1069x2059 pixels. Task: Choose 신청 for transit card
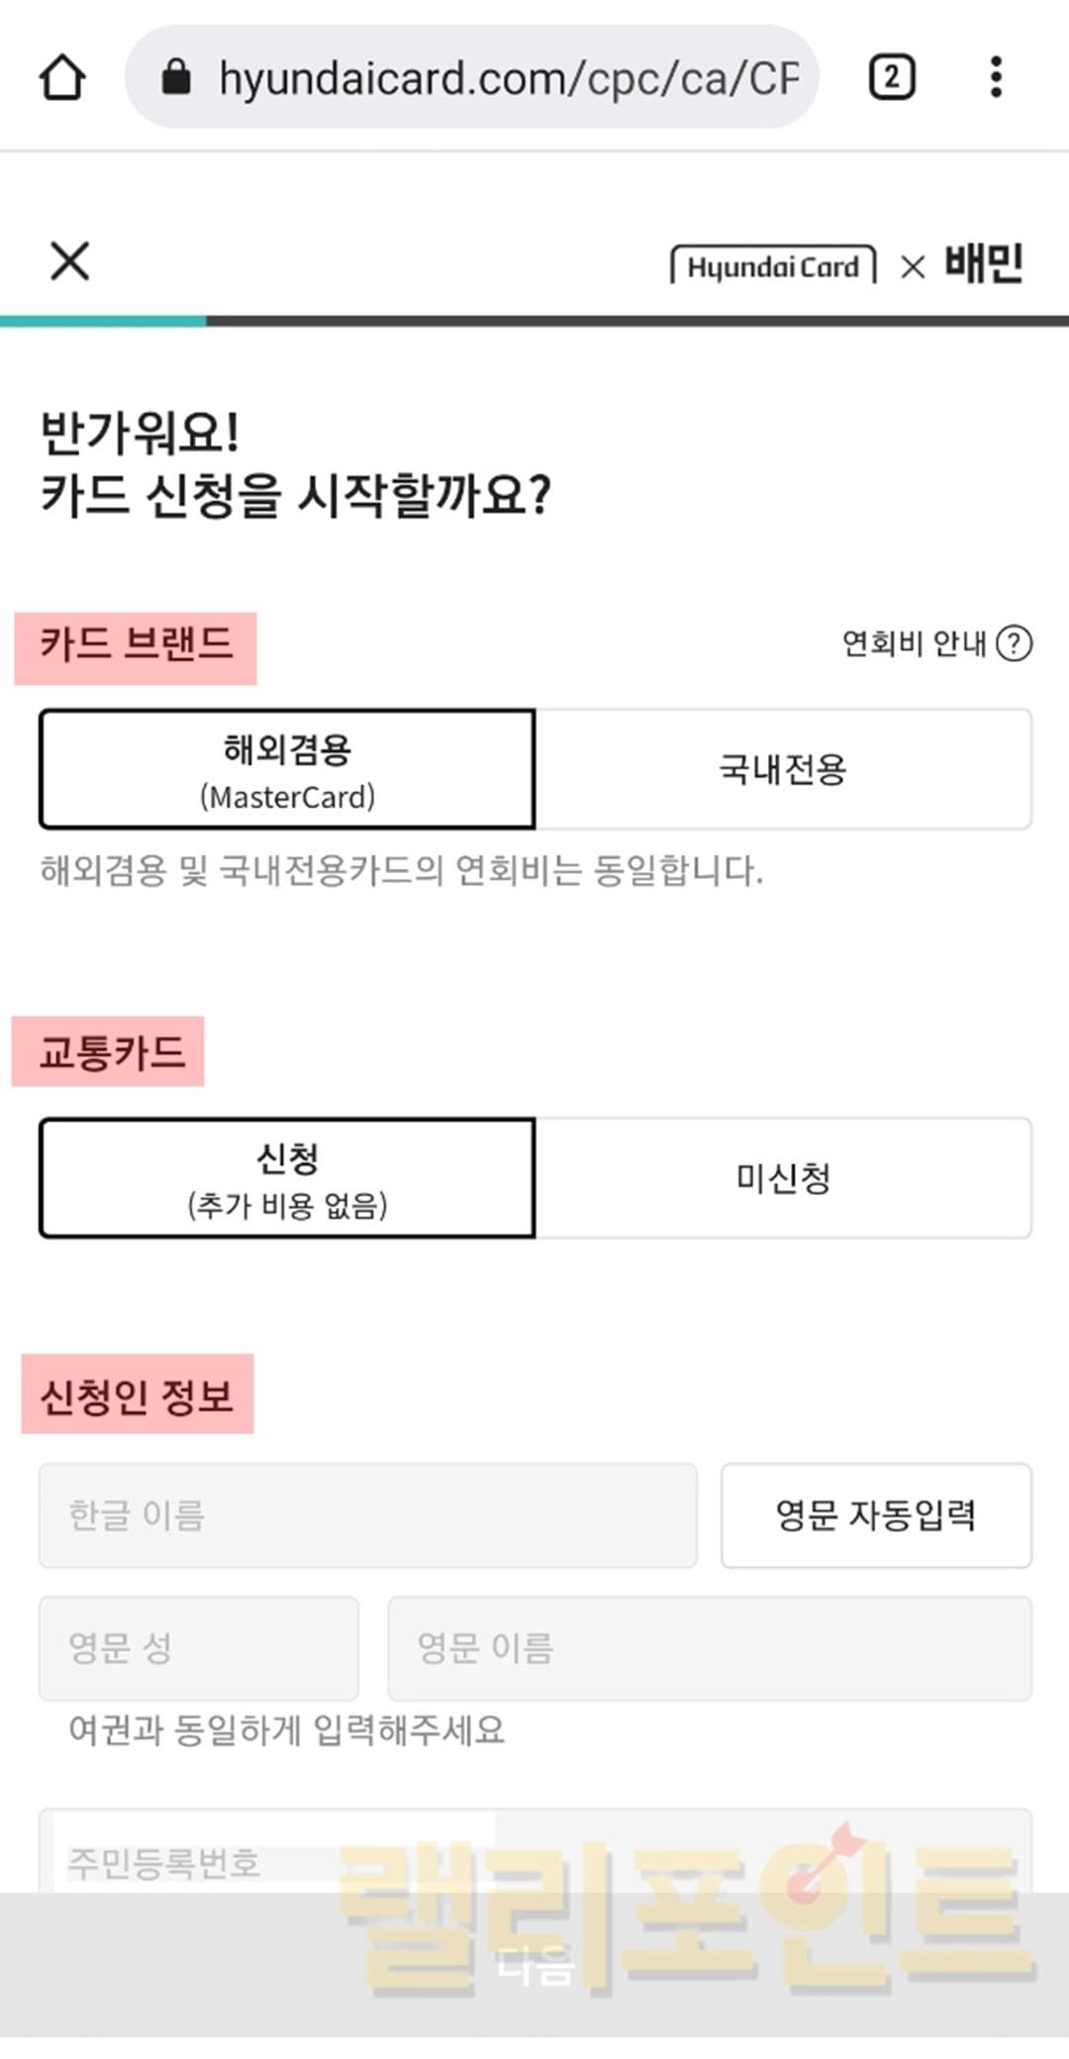(x=287, y=1178)
